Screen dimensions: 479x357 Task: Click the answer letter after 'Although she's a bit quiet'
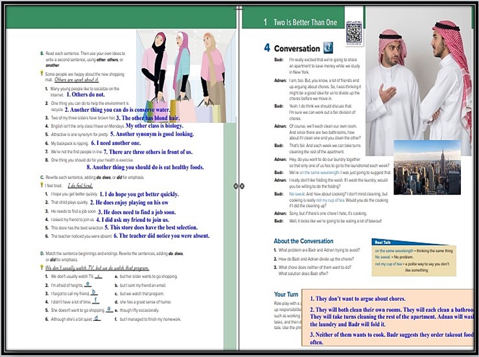click(97, 318)
